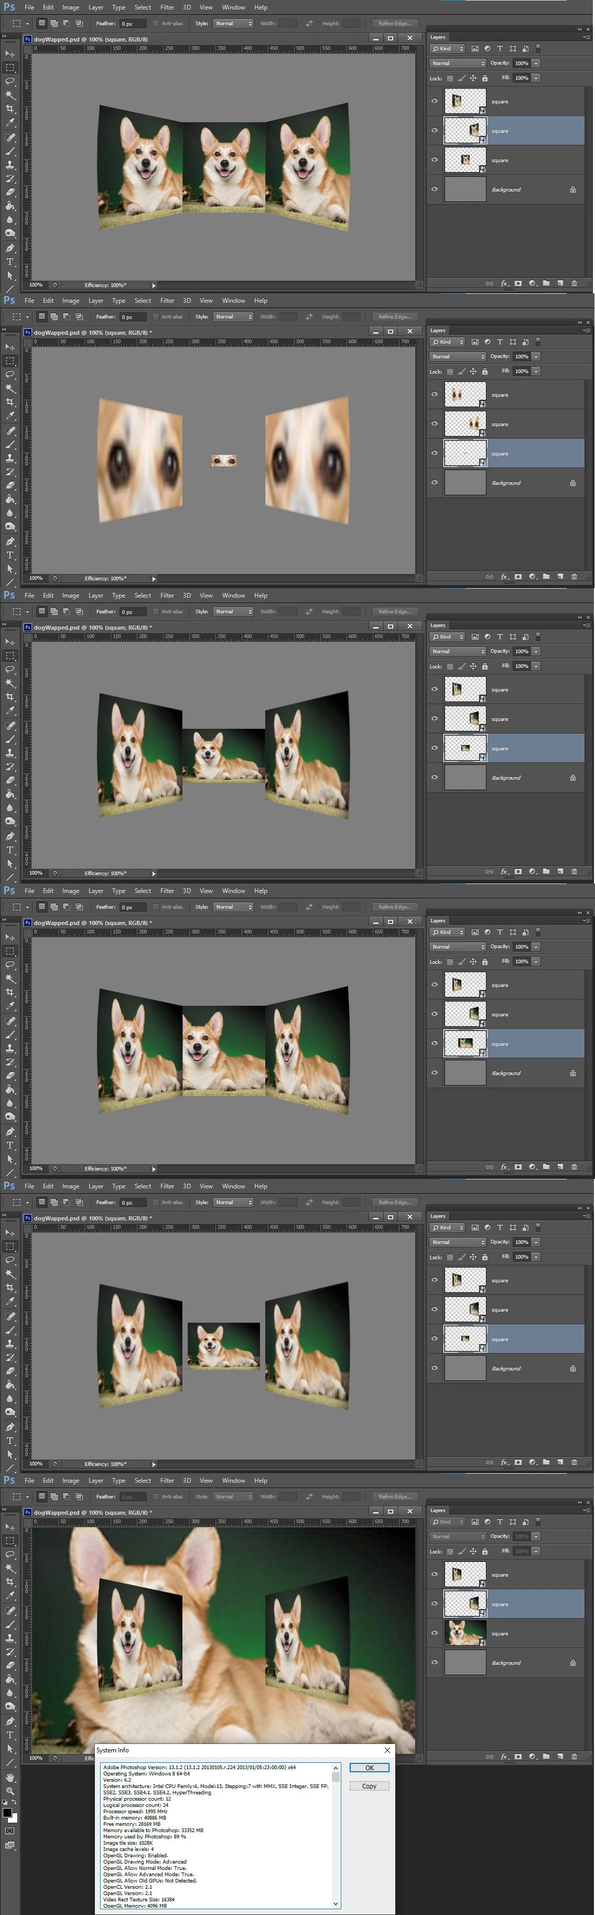The height and width of the screenshot is (1915, 595).
Task: Delete layer trash icon in three-corgi-faces window
Action: click(574, 283)
